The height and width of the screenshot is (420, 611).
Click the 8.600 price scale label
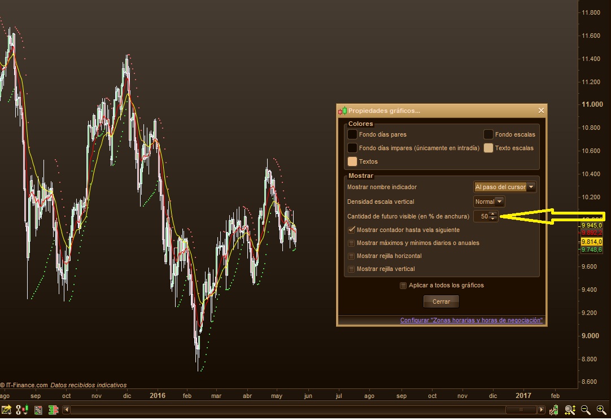[x=589, y=382]
